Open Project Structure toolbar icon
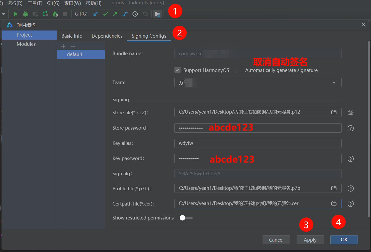Viewport: 371px width, 252px height. click(x=157, y=14)
